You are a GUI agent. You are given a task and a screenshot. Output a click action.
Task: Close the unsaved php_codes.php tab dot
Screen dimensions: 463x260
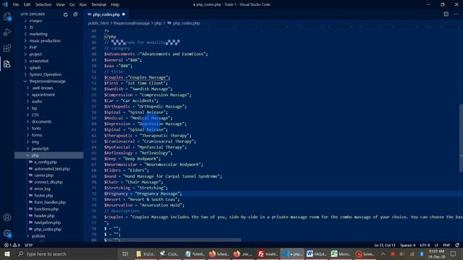(124, 14)
